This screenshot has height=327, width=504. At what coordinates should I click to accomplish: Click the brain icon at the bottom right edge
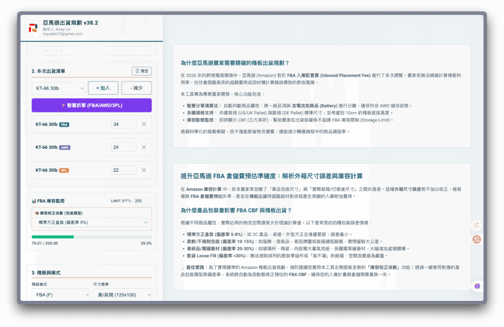476,286
